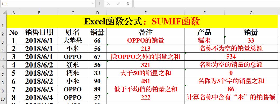The width and height of the screenshot is (280, 104).
Task: Select column A header
Action: coord(14,13)
